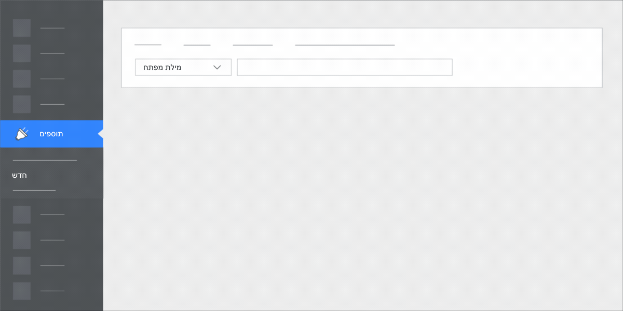Select the third filter tab in the panel

click(253, 45)
